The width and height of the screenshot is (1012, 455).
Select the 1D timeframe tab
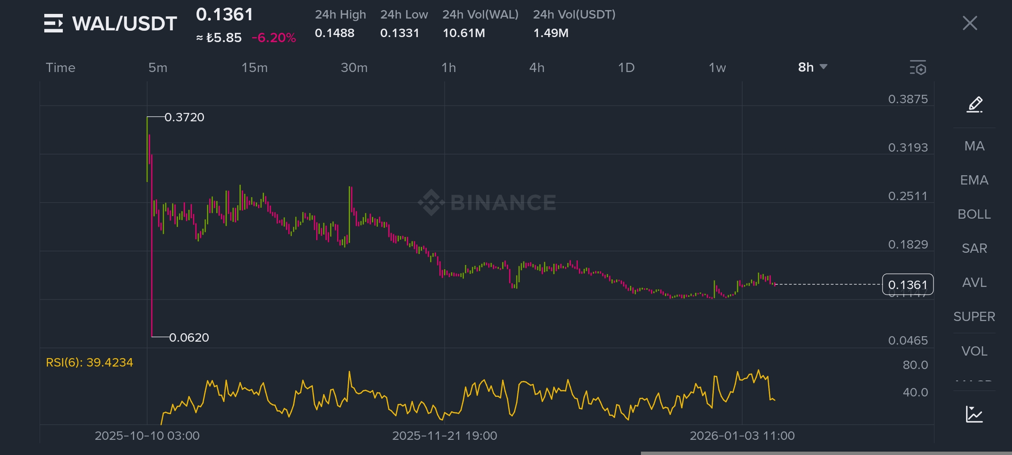(x=626, y=68)
